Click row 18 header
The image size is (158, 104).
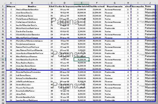point(3,59)
